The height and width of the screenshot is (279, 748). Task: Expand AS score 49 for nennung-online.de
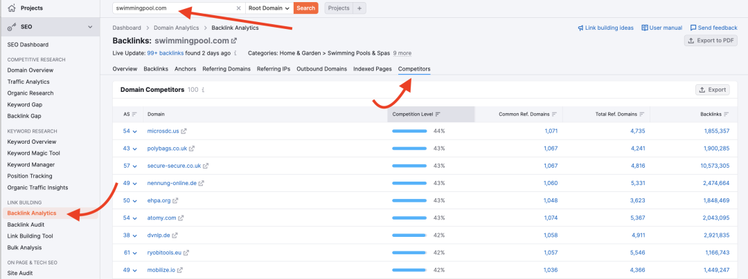tap(130, 184)
